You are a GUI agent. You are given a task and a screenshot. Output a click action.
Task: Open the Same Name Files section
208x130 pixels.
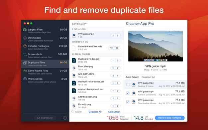pos(45,72)
